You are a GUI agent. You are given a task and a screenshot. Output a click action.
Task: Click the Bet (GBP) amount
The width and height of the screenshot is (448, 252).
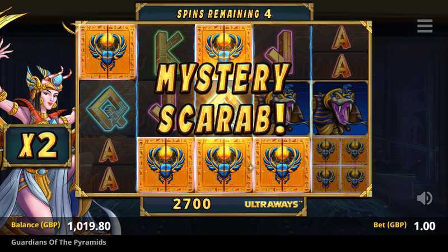click(424, 226)
